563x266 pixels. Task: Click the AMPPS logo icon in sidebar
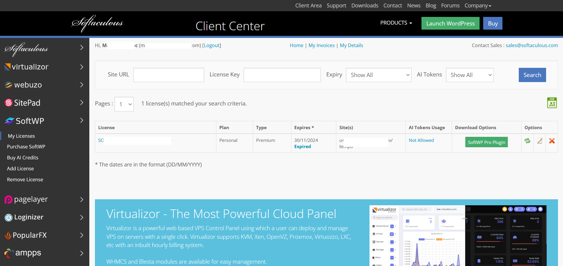coord(9,253)
